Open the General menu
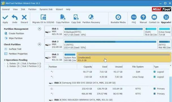 [x=6, y=9]
